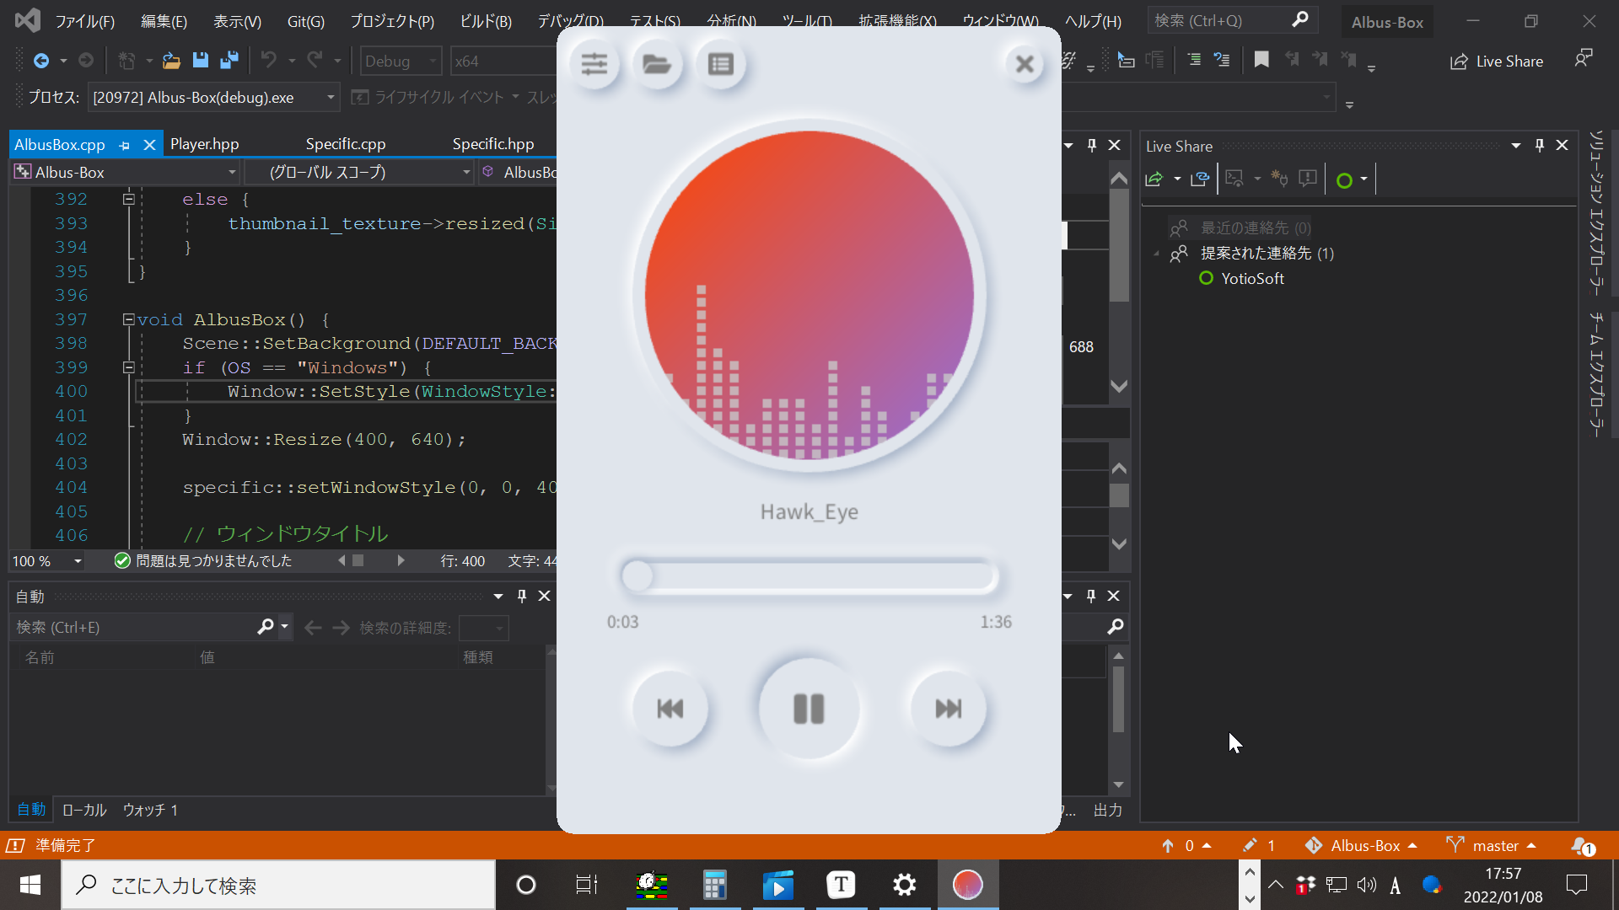Click the master branch indicator
The image size is (1619, 910).
[x=1492, y=845]
